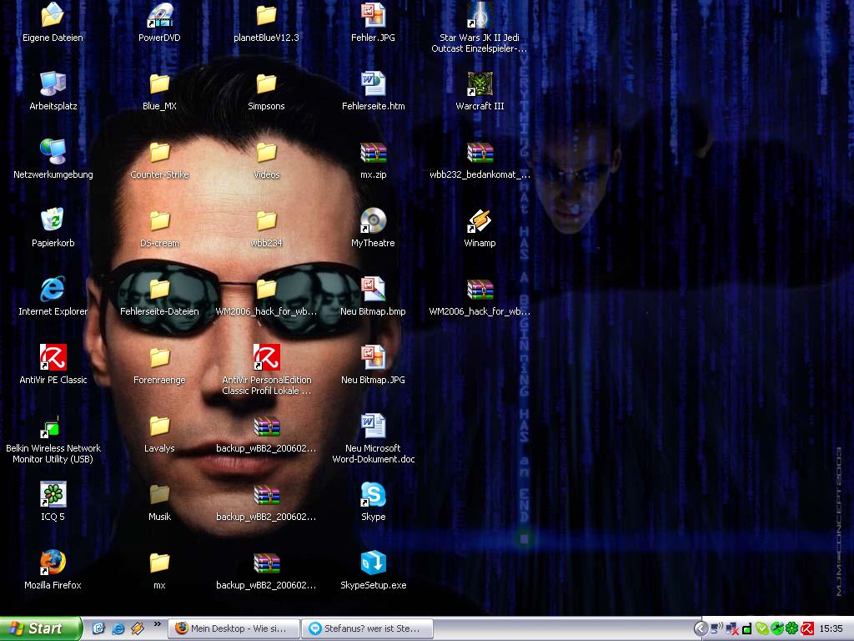Select the Neu Microsoft Word-Dokument.doc file
The image size is (854, 641).
coord(373,426)
